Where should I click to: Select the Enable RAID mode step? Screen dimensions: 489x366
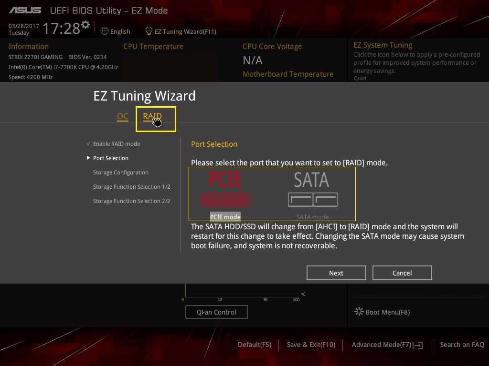117,144
